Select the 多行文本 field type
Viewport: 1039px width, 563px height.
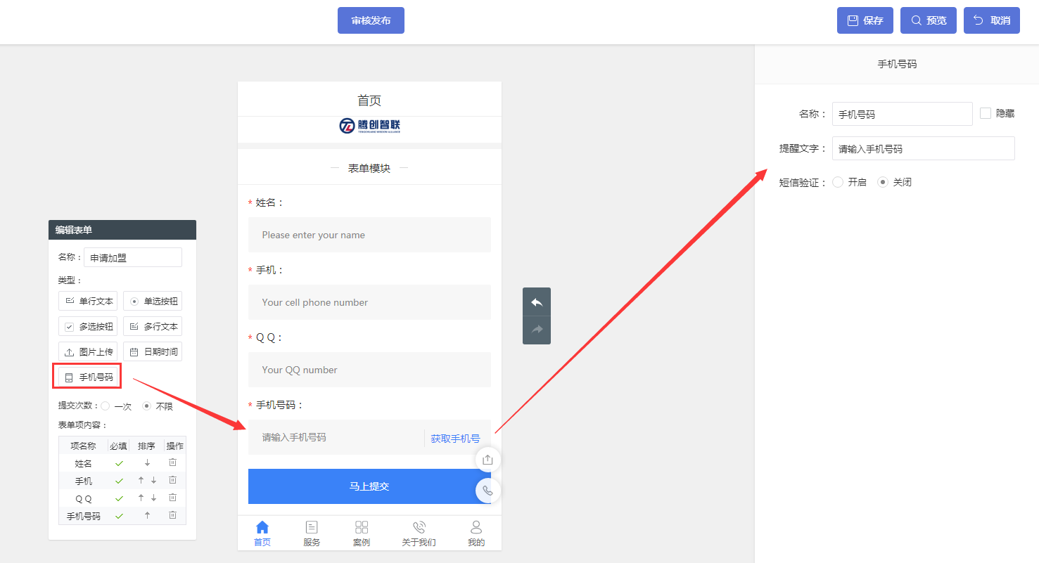tap(152, 325)
